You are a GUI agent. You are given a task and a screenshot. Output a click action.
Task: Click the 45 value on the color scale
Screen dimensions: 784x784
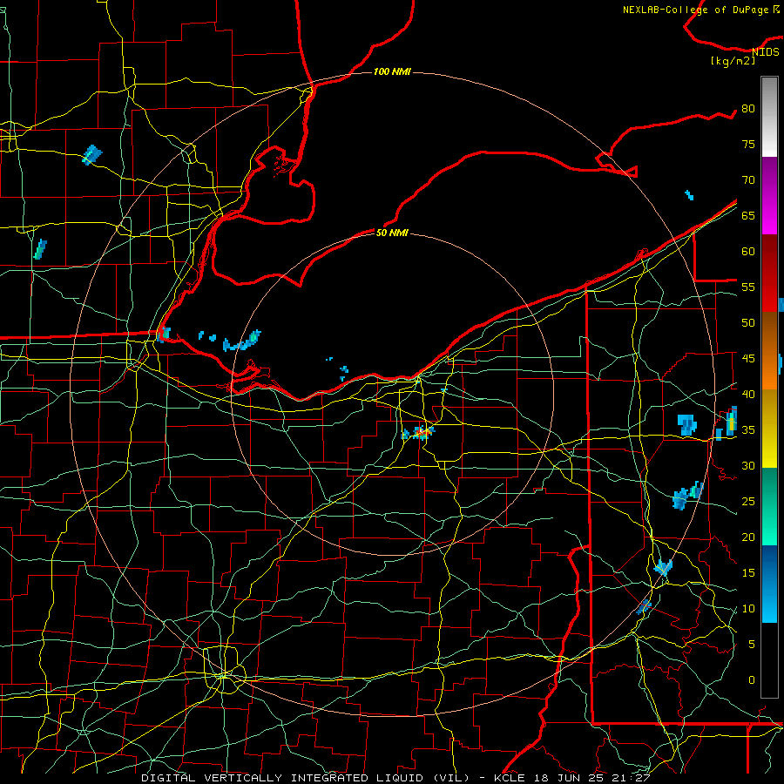coord(748,359)
